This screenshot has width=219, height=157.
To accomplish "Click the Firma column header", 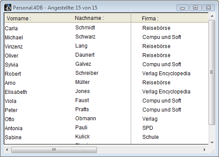I will click(150, 19).
